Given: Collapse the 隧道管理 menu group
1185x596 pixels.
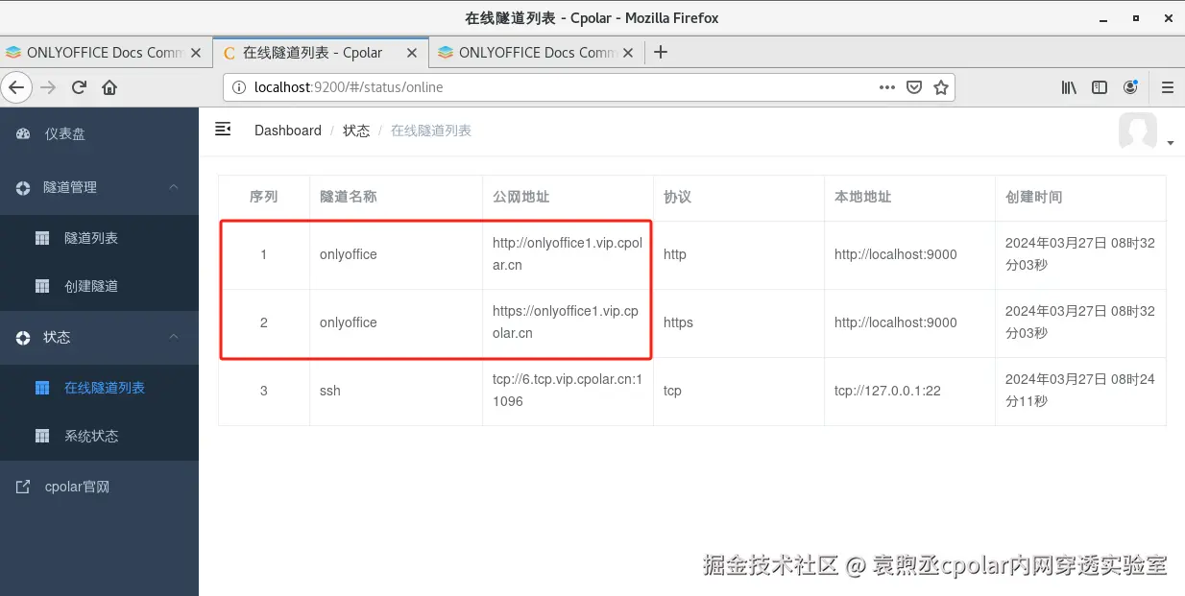Looking at the screenshot, I should tap(99, 187).
